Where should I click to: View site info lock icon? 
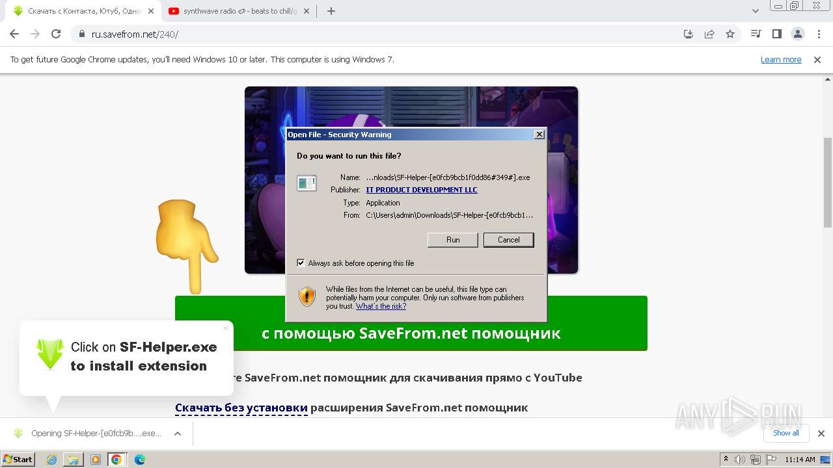point(82,34)
